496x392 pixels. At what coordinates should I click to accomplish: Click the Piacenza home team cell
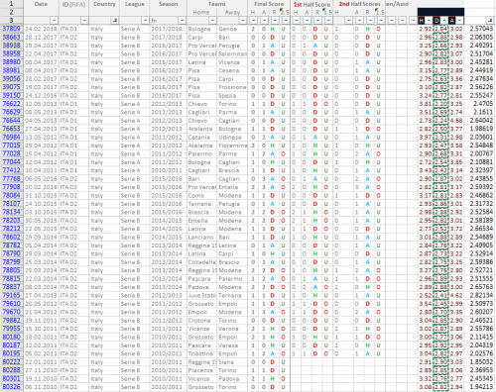click(x=202, y=370)
